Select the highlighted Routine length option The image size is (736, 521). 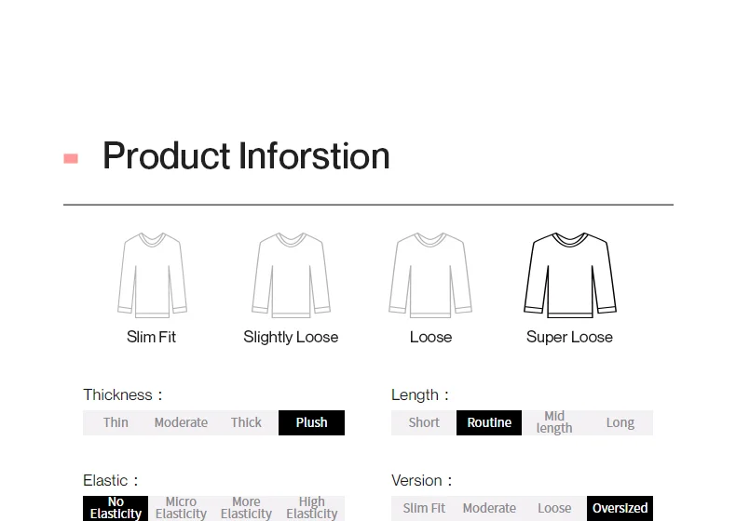point(489,422)
